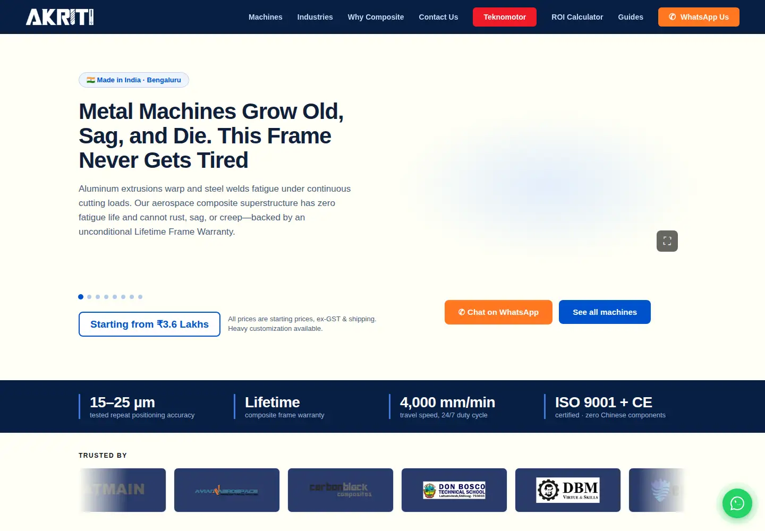Select the last carousel dot
Viewport: 765px width, 531px height.
click(x=140, y=297)
